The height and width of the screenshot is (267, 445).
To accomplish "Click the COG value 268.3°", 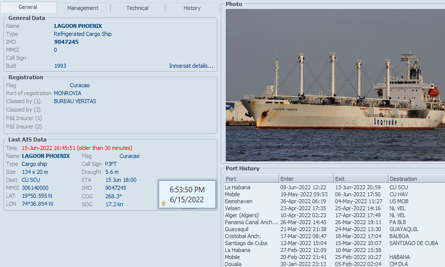I will [113, 196].
